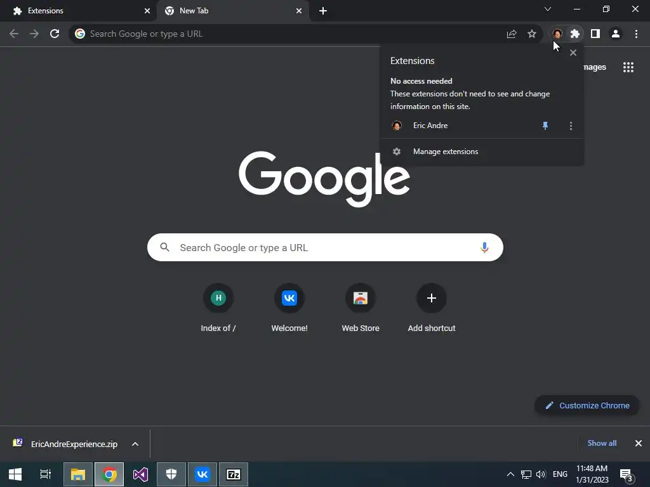Open the notification center

627,476
